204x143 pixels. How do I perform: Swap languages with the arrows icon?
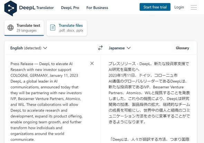100,48
